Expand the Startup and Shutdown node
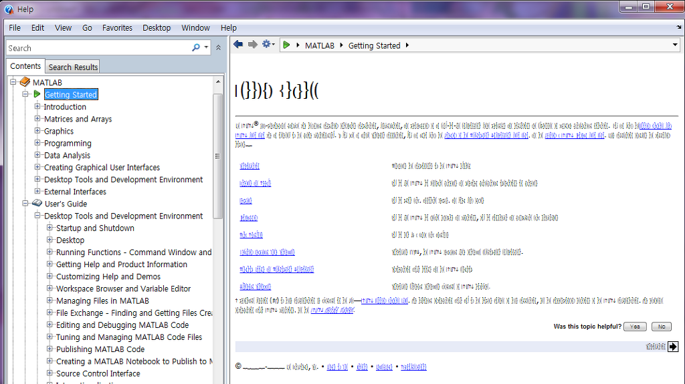685x384 pixels. pos(50,228)
